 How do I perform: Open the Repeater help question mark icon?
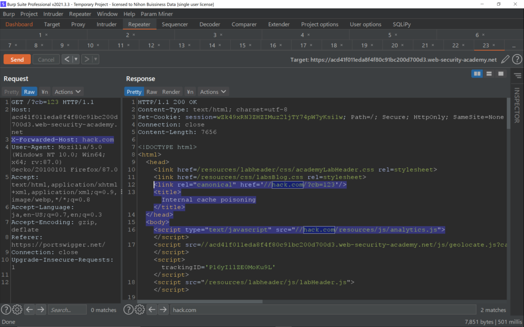tap(517, 59)
